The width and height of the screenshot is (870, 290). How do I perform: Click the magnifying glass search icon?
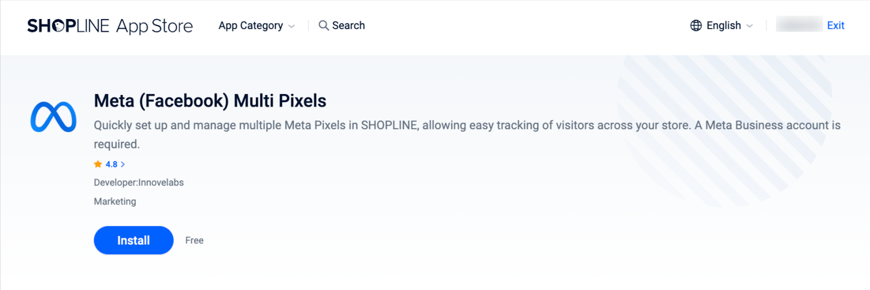coord(324,26)
